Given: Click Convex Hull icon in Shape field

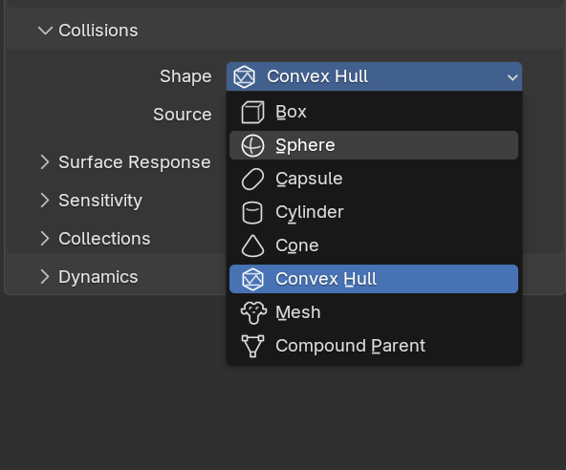Looking at the screenshot, I should point(245,76).
